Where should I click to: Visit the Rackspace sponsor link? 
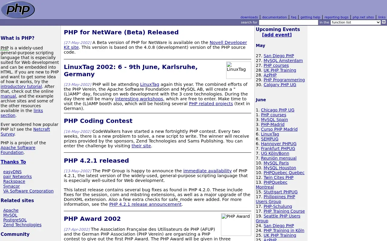[14, 181]
